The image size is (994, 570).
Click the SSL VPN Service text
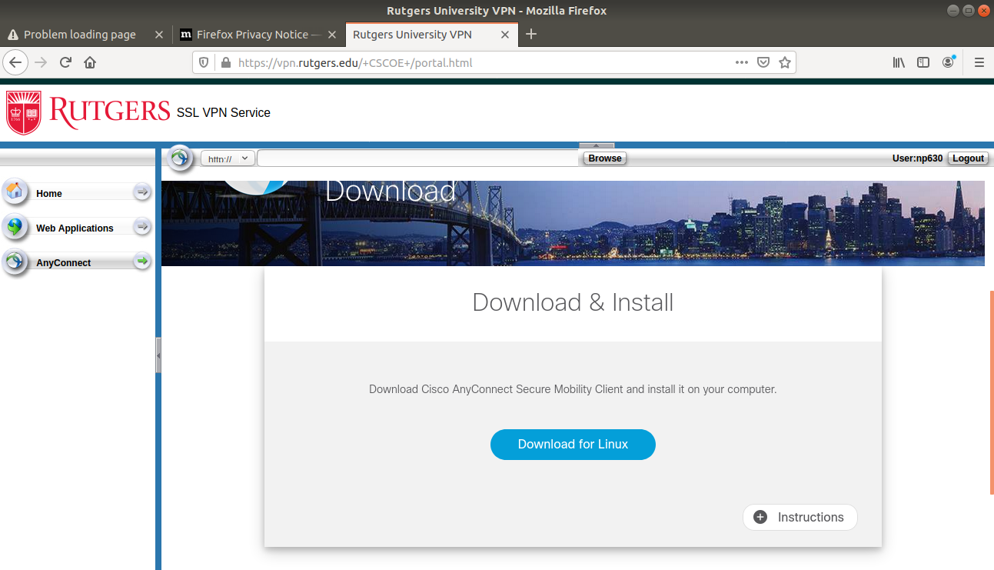[x=224, y=112]
